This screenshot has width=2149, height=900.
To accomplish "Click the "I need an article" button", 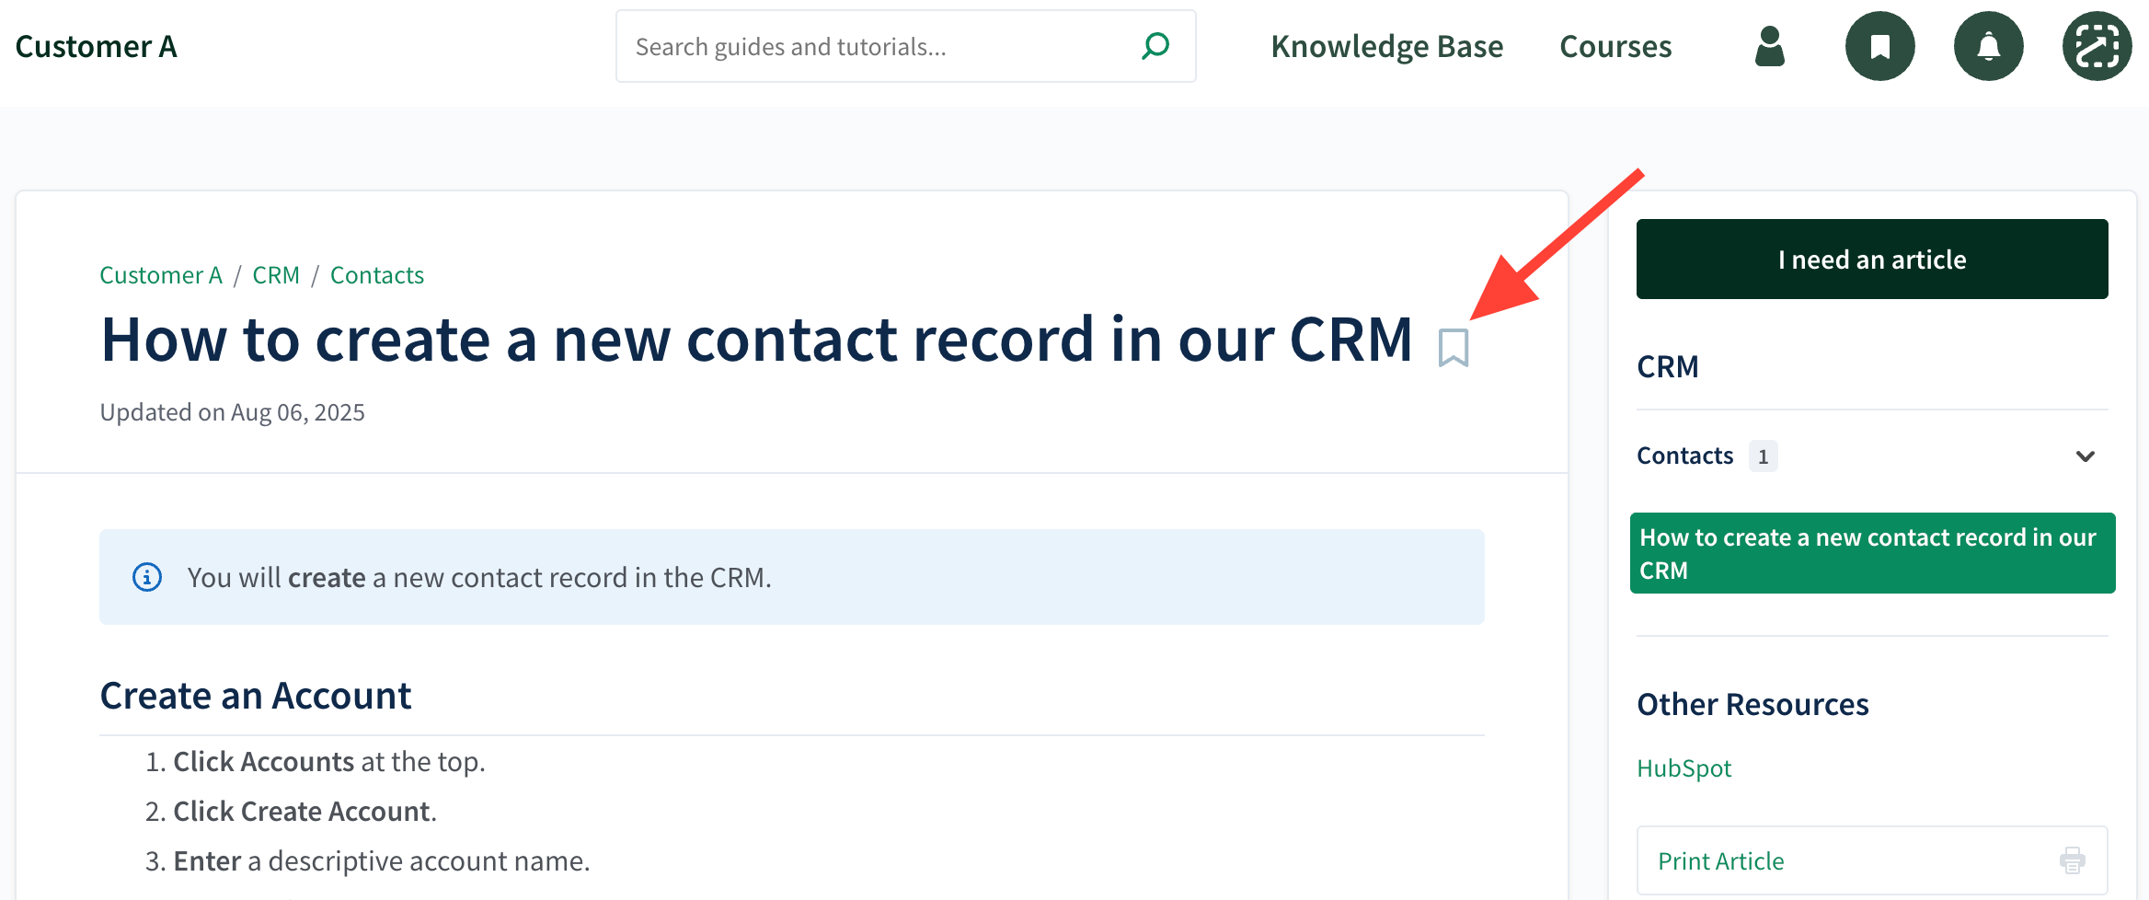I will point(1871,260).
